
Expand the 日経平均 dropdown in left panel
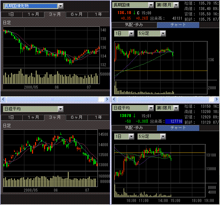[60, 109]
